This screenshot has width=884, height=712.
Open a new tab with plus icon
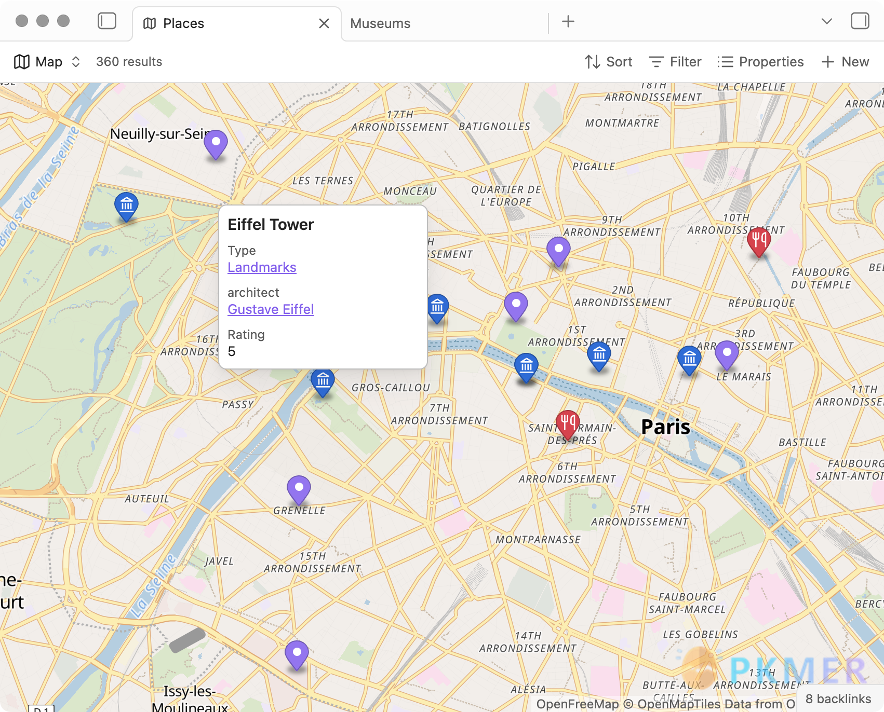click(x=568, y=21)
